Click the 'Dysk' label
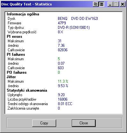This screenshot has width=127, height=133. (11, 19)
